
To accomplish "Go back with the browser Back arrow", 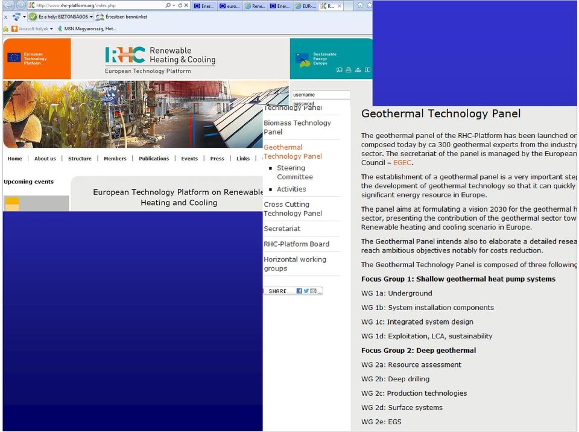I will [8, 5].
